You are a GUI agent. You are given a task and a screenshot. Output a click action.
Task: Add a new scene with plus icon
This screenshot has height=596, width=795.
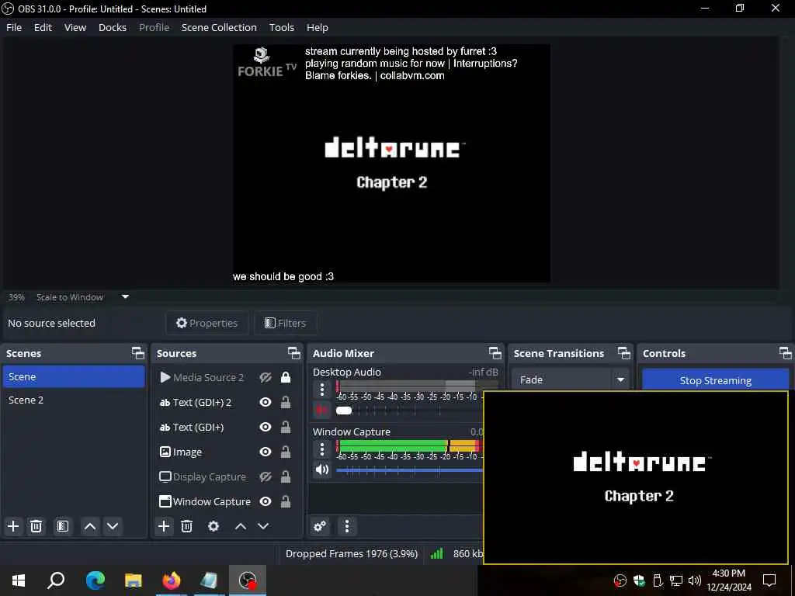pyautogui.click(x=13, y=526)
